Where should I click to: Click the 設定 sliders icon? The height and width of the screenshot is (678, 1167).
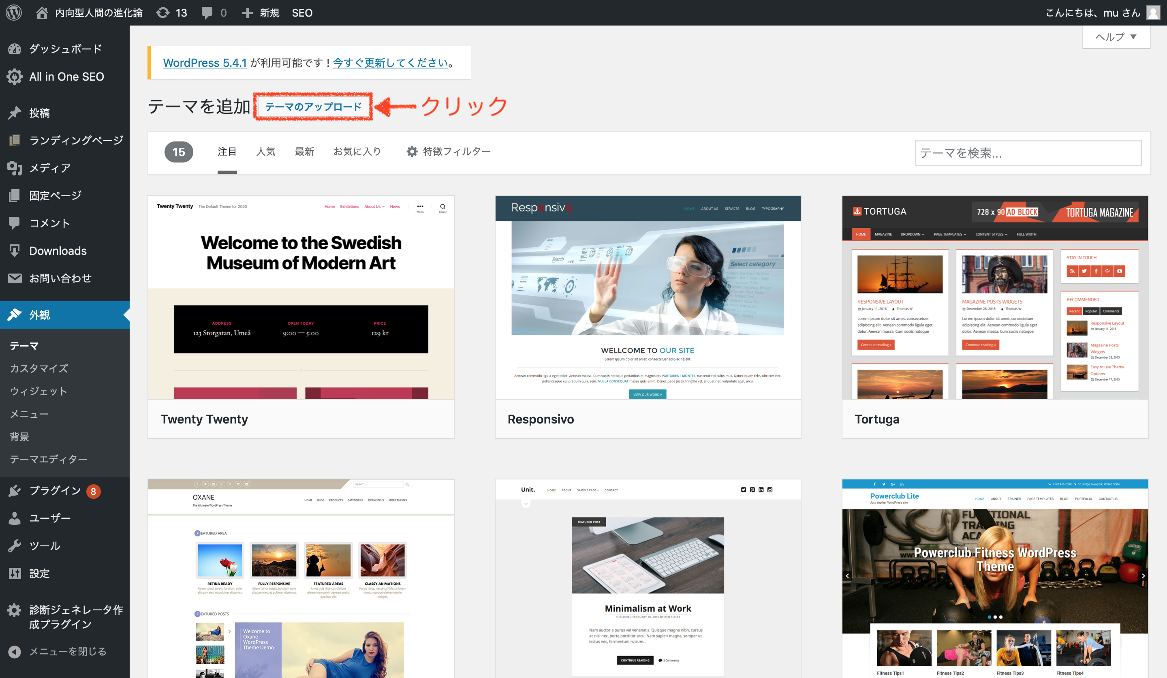(15, 573)
